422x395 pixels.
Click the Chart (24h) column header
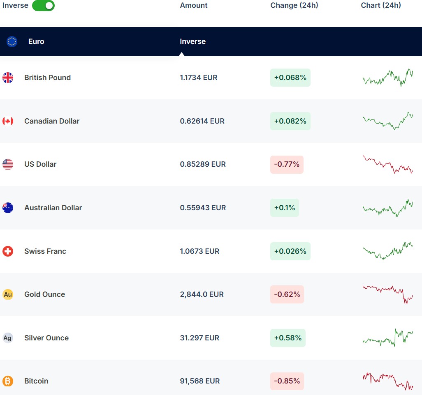coord(381,5)
